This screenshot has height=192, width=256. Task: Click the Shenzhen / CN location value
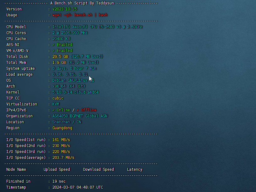67,122
